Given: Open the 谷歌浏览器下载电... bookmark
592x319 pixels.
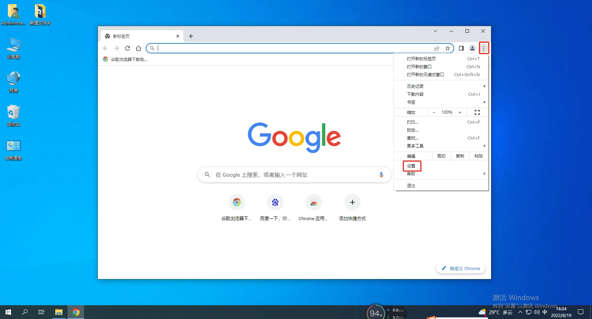Looking at the screenshot, I should [x=125, y=59].
